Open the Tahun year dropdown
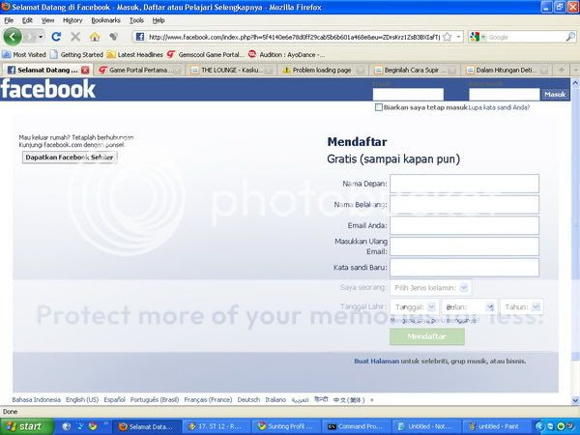Image resolution: width=580 pixels, height=435 pixels. (522, 307)
